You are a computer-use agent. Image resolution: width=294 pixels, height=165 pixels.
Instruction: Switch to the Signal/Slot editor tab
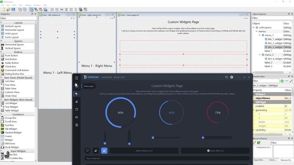(x=259, y=160)
